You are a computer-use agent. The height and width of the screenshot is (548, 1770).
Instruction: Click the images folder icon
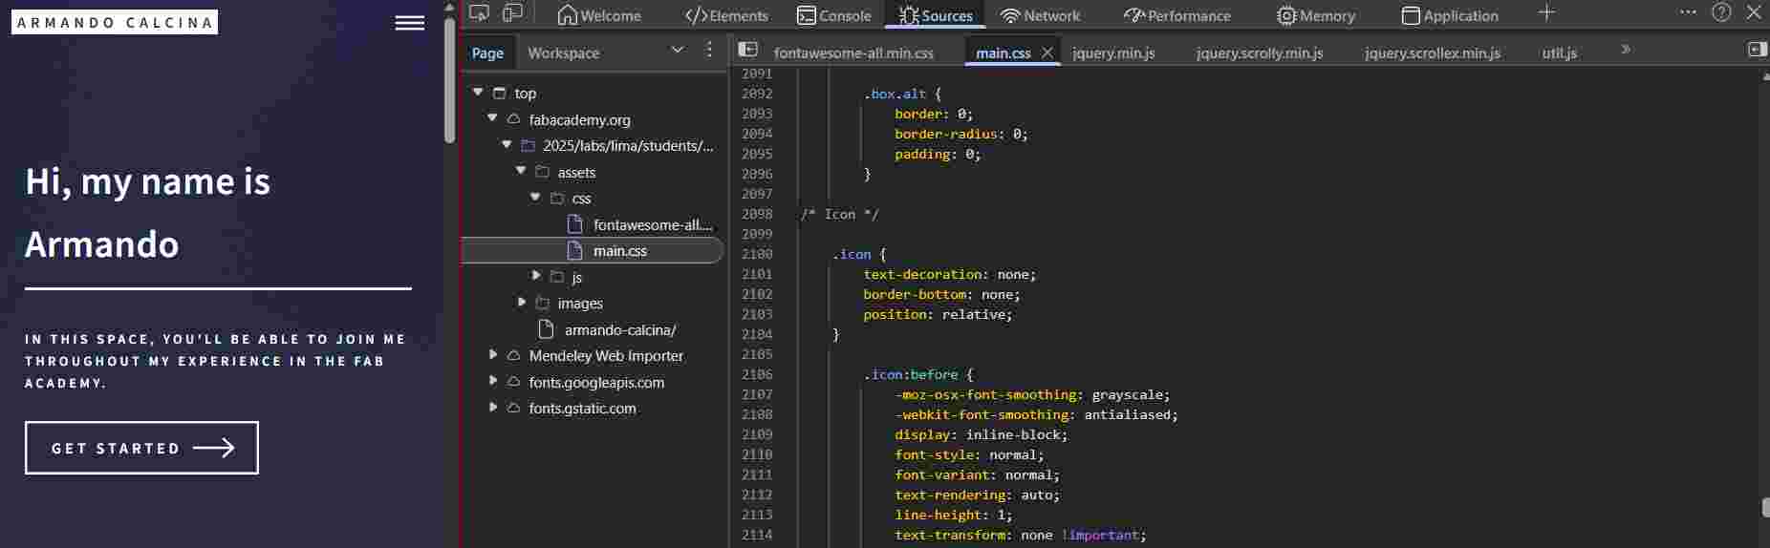(543, 303)
